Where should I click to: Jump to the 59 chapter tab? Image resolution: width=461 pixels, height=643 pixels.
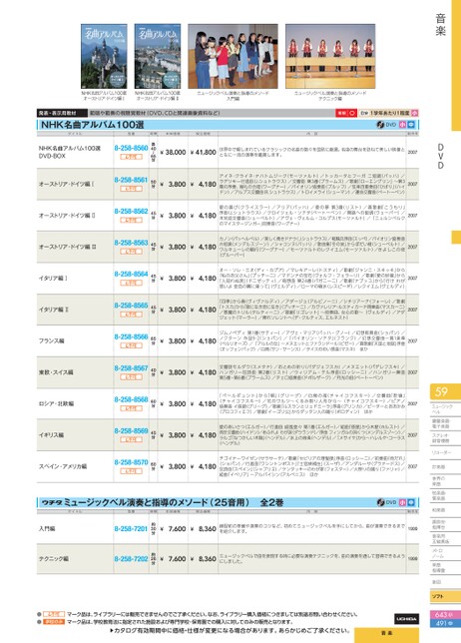[x=445, y=391]
